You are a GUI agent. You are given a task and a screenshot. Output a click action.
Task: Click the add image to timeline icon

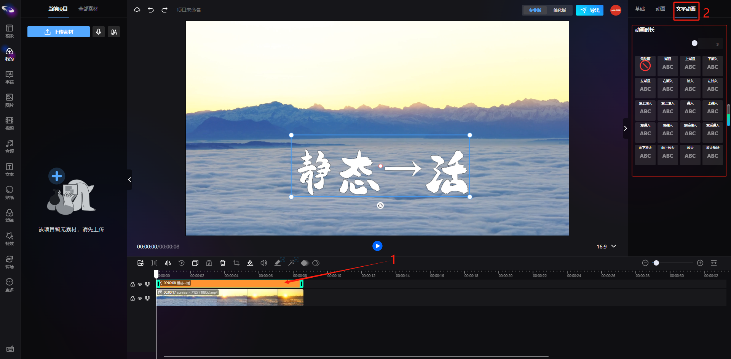point(140,263)
